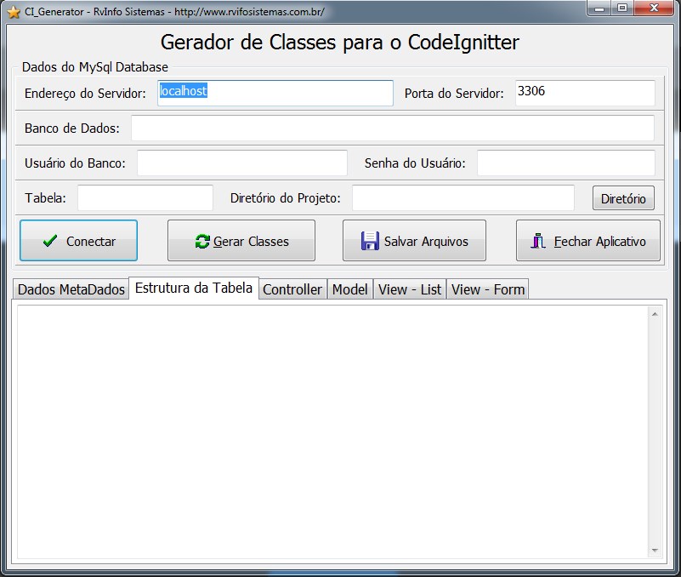The image size is (681, 577).
Task: Click the Usuário do Banco text box
Action: [242, 163]
